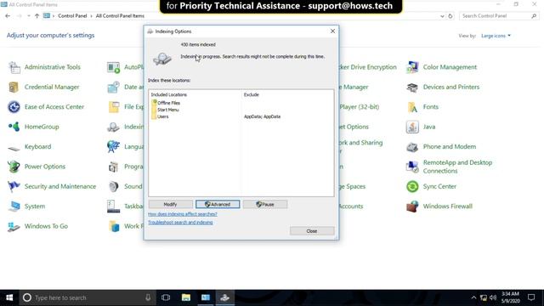Screen dimensions: 544x306
Task: Open Credential Manager icon
Action: click(14, 87)
